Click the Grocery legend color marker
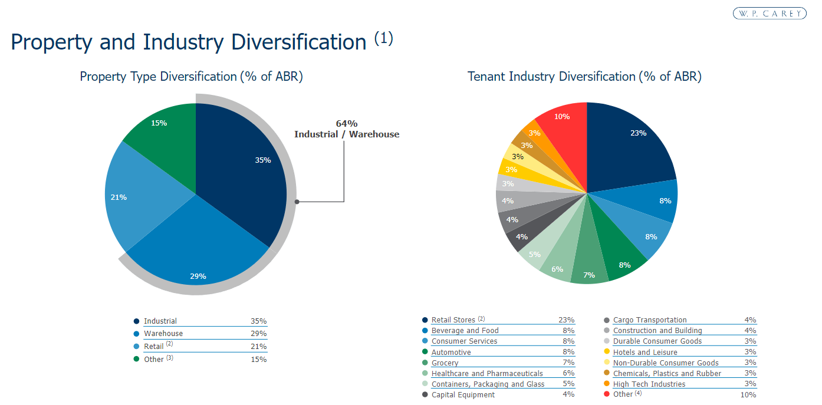The height and width of the screenshot is (405, 822). pos(426,363)
